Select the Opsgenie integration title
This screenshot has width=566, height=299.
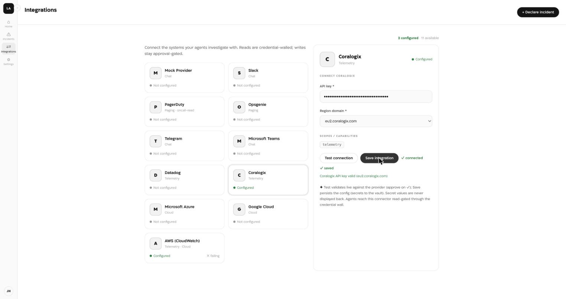tap(257, 105)
